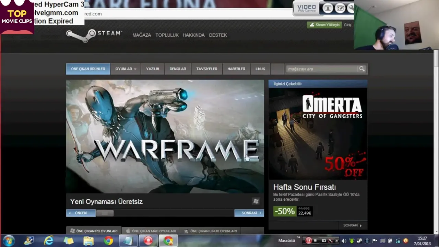Click the Yeni Oynaması Ücretsiz caption

click(x=106, y=202)
